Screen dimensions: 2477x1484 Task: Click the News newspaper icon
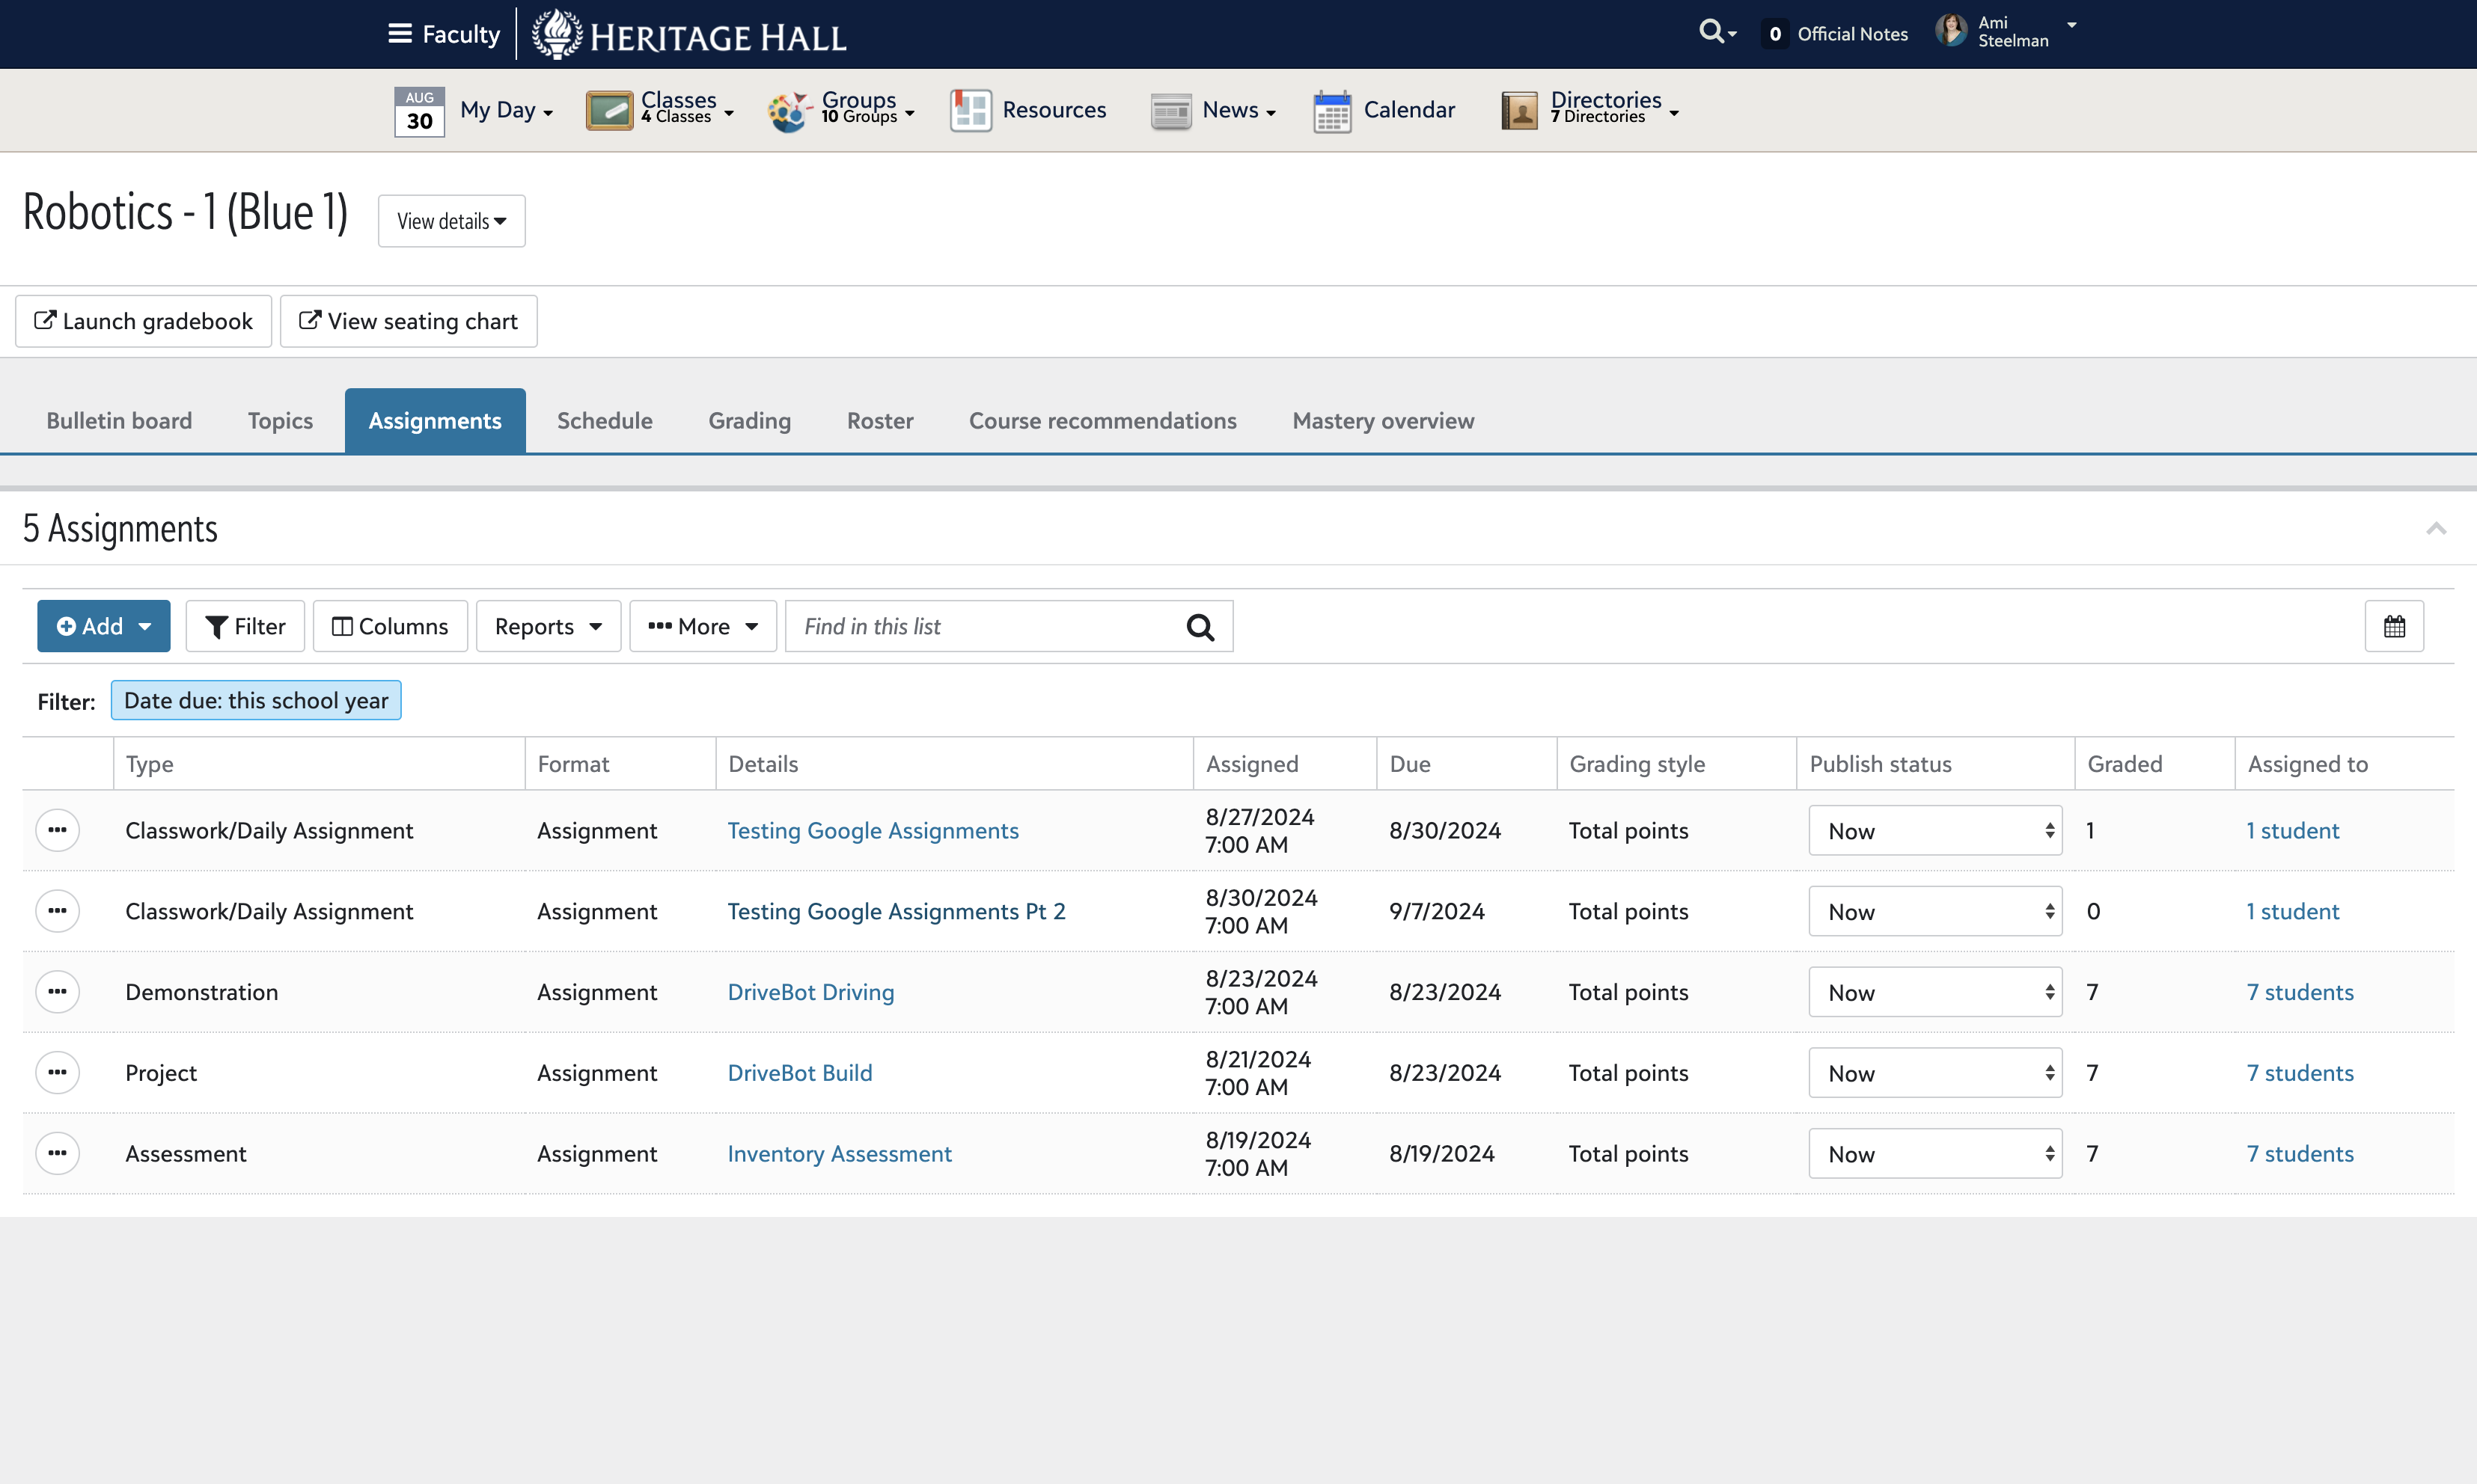[x=1170, y=111]
